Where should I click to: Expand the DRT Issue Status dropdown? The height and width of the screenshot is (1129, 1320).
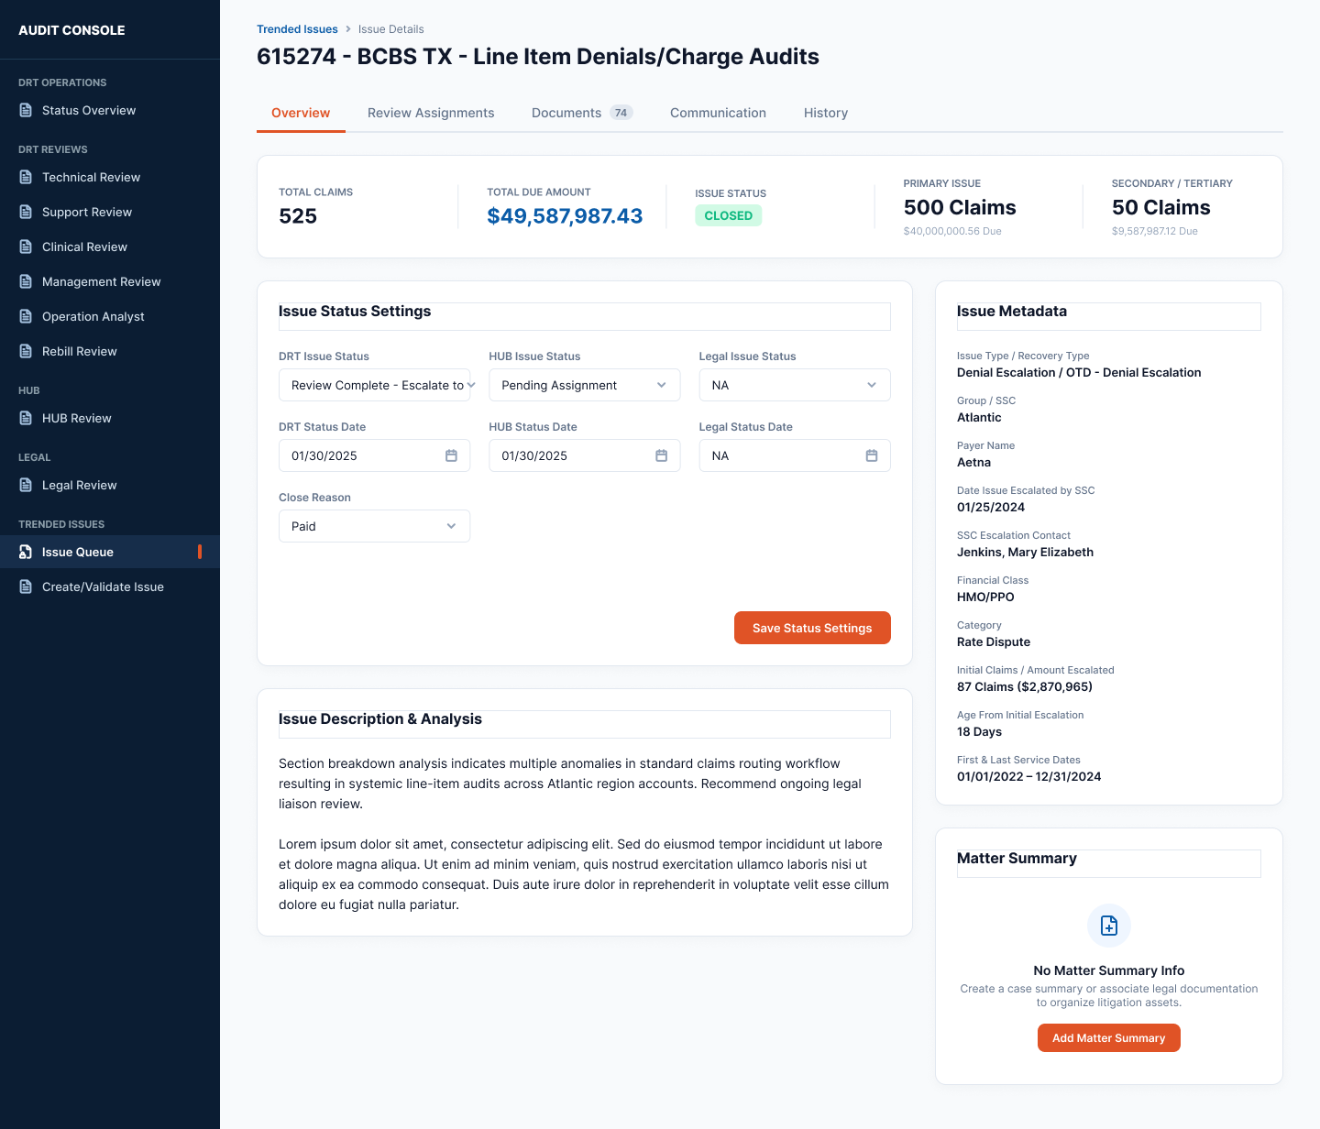[x=374, y=385]
